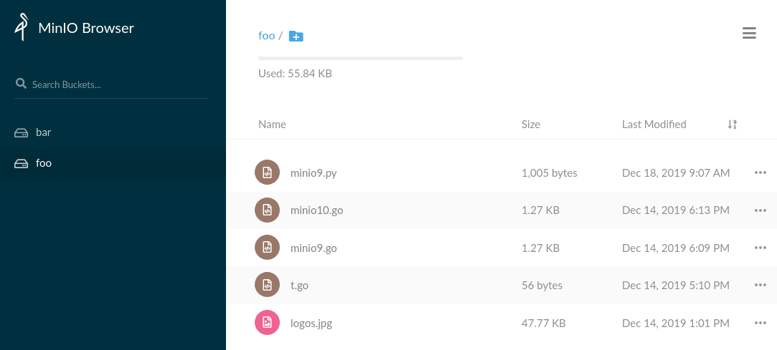Open the options menu for minio9.py

coord(760,172)
